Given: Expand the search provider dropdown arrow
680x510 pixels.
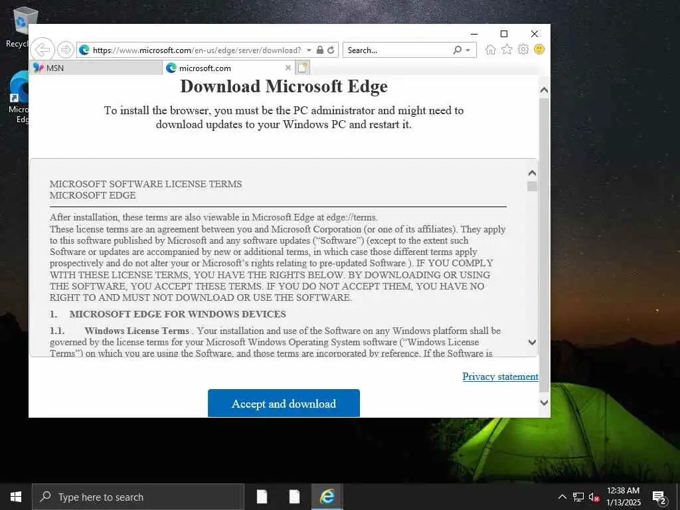Looking at the screenshot, I should coord(468,50).
